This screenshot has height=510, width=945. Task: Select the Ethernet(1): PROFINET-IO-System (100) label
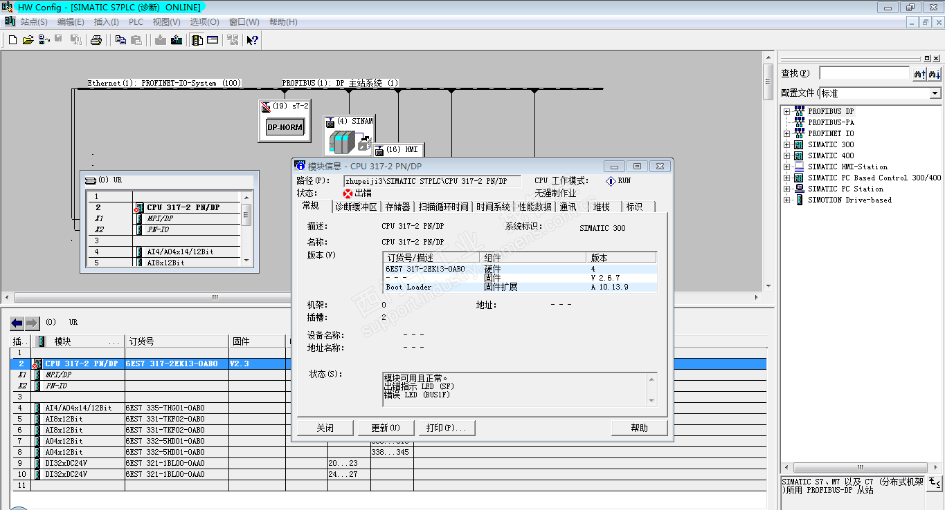164,83
